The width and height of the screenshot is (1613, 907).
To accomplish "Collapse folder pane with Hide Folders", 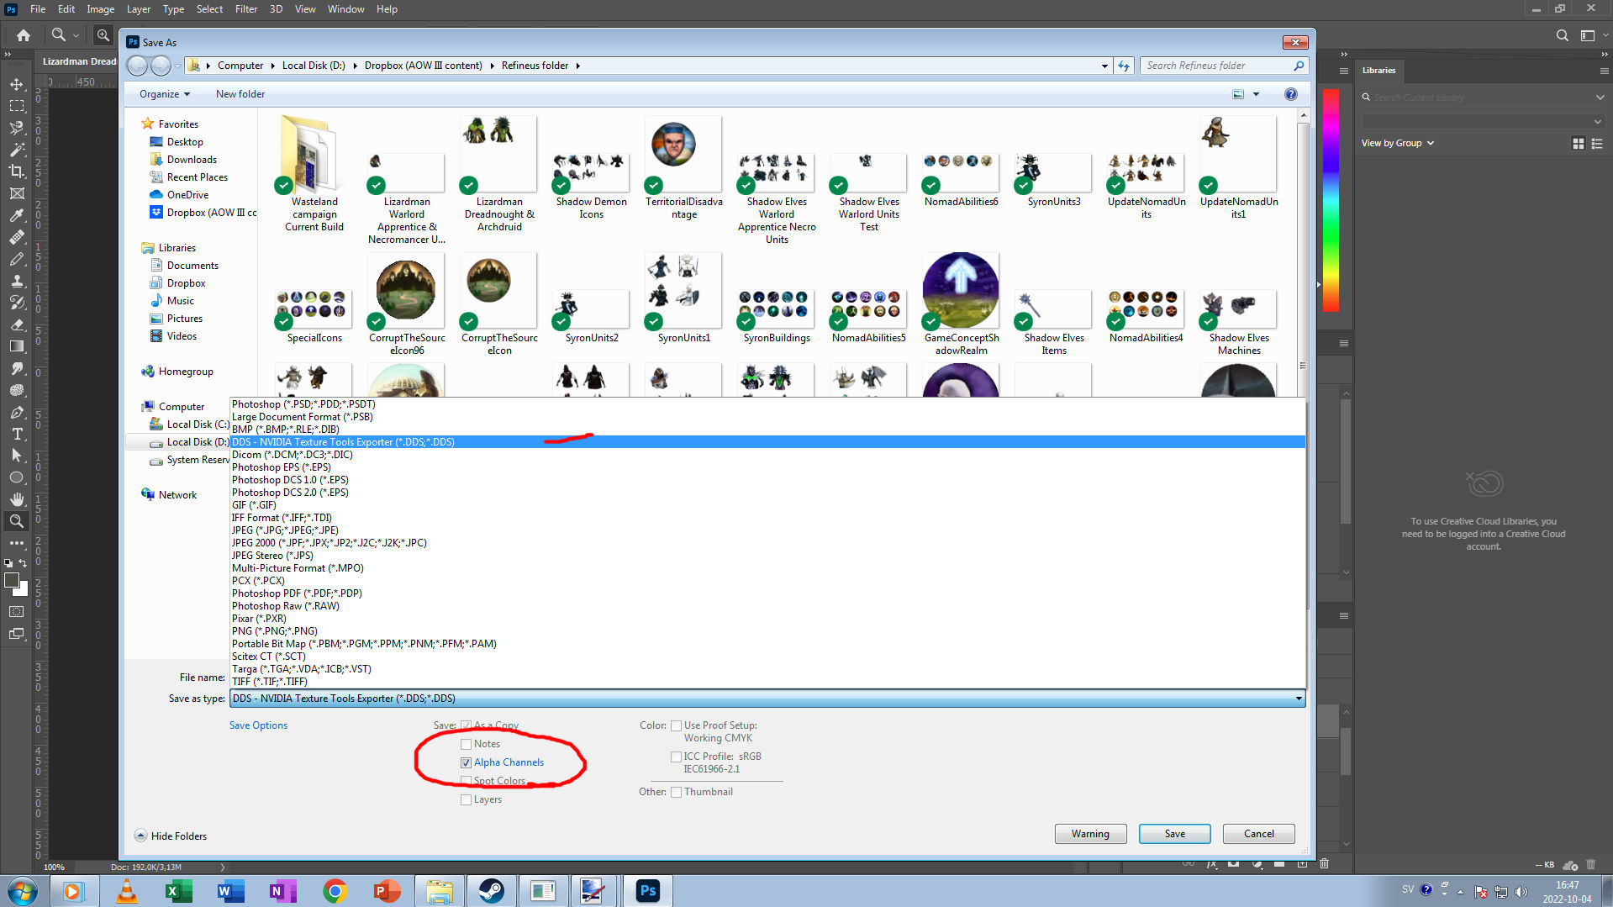I will point(171,836).
